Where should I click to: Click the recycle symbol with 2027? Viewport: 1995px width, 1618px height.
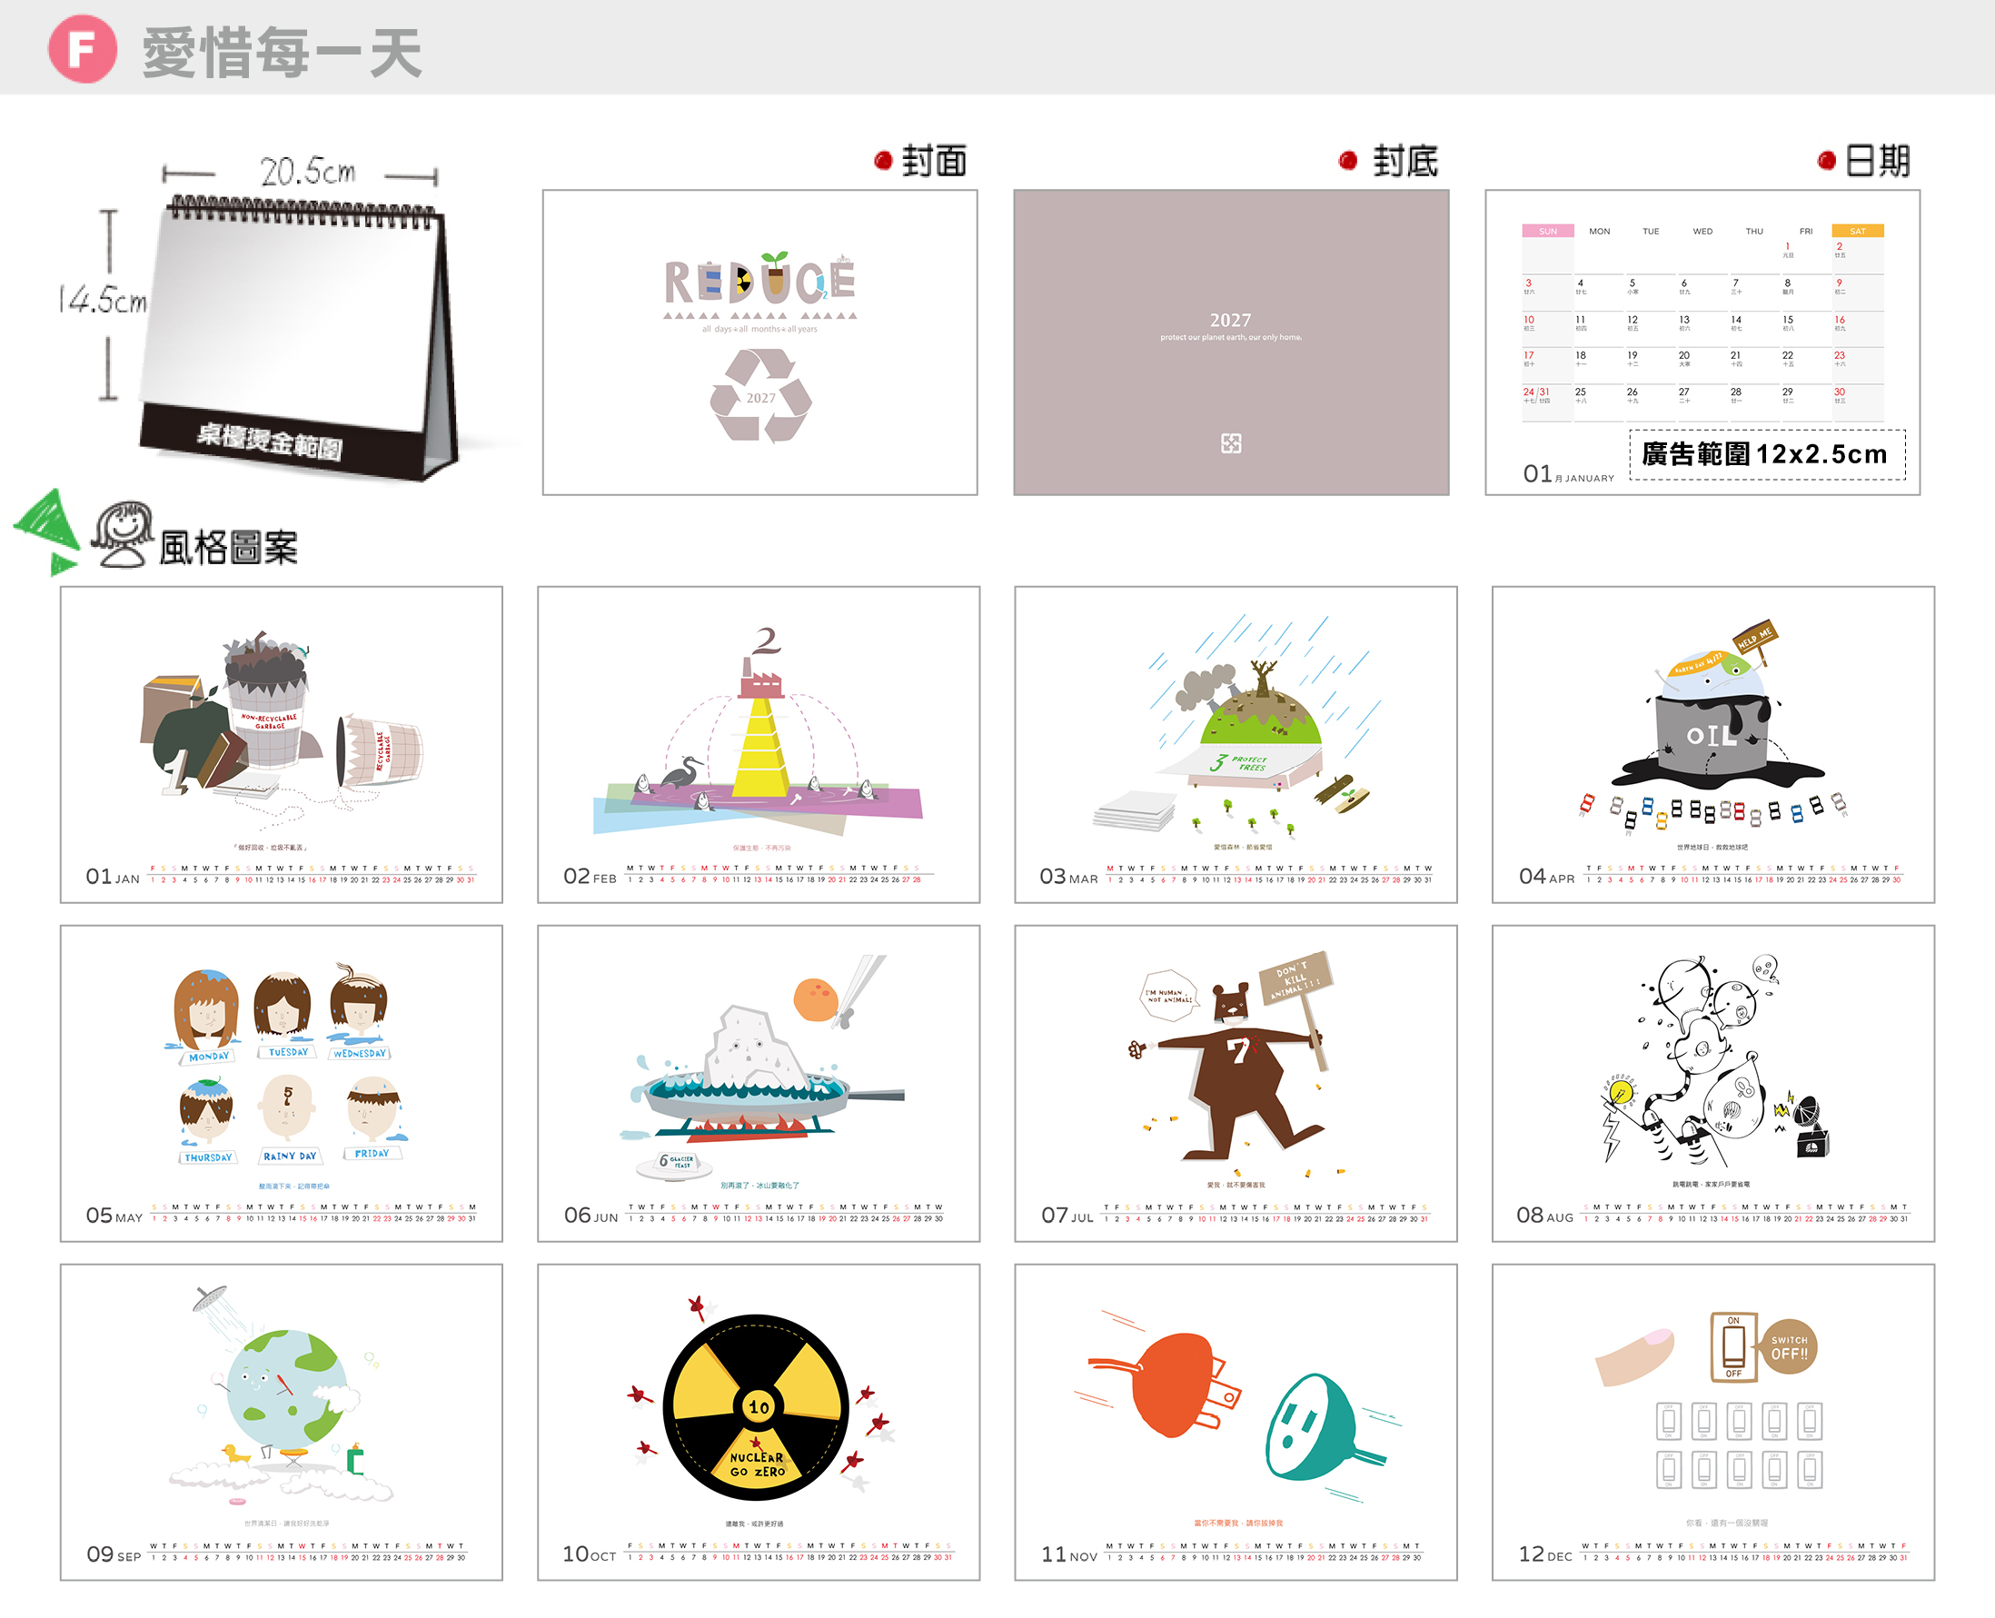[x=760, y=396]
